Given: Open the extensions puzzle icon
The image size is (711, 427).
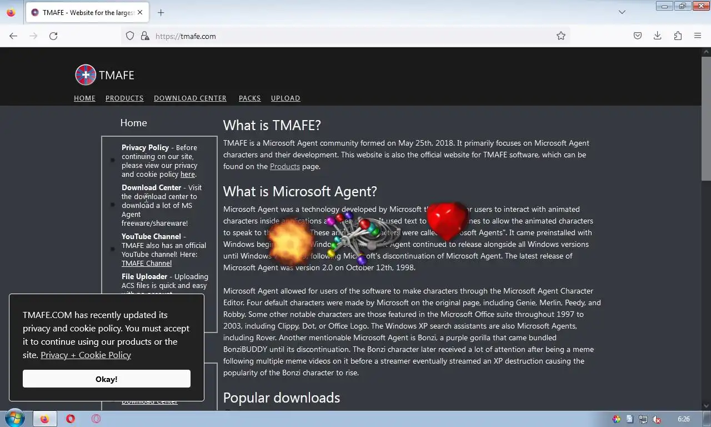Looking at the screenshot, I should click(678, 36).
